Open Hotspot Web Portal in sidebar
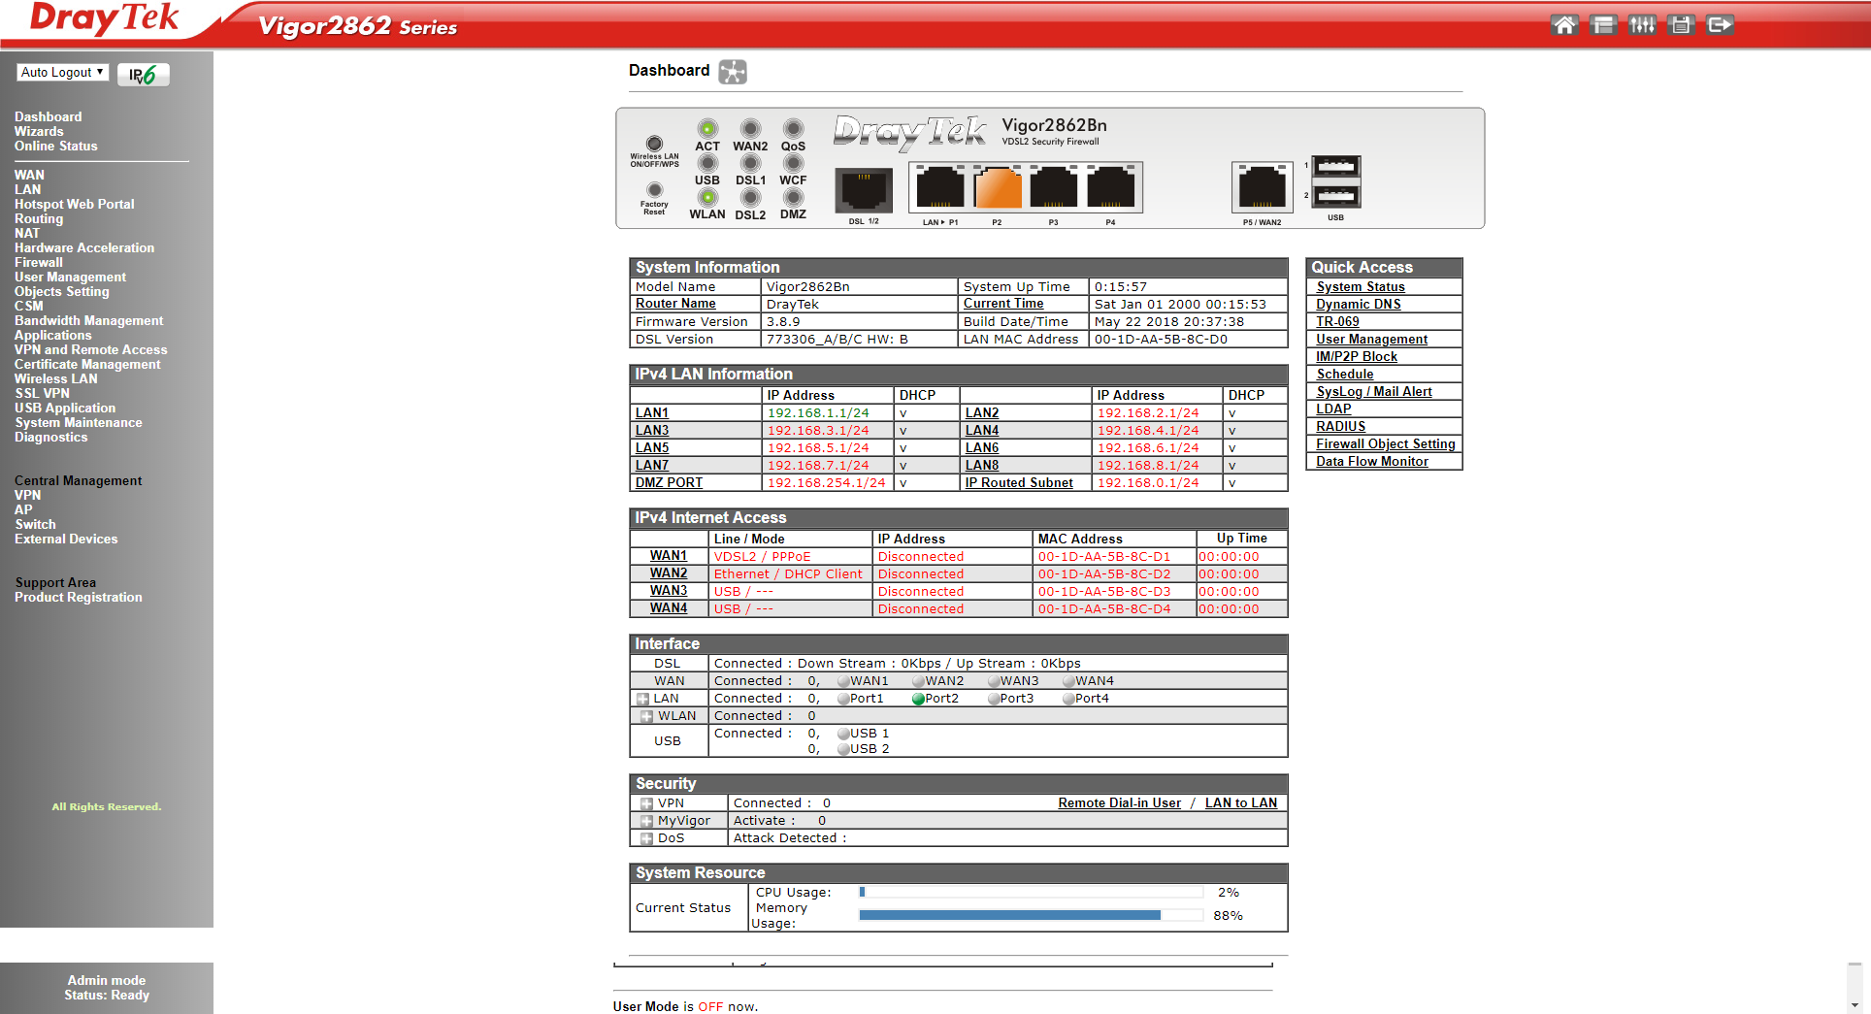The width and height of the screenshot is (1871, 1014). [x=75, y=205]
